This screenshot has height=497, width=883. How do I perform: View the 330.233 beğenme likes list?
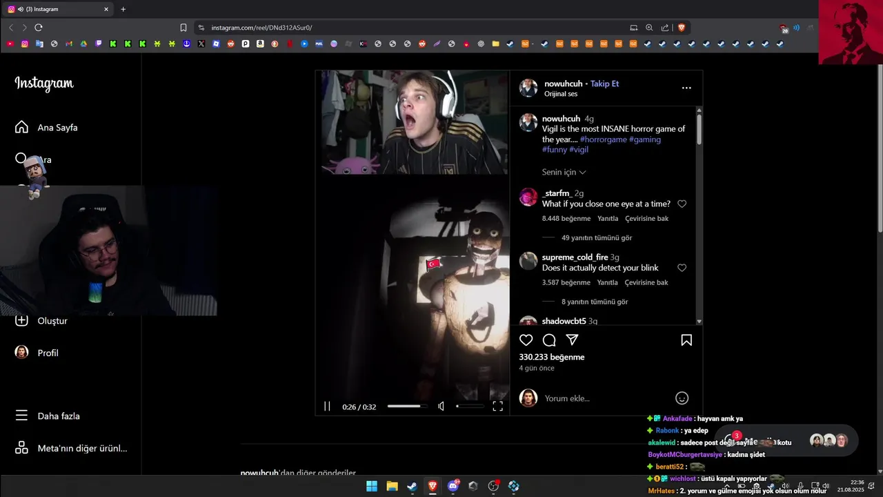pos(552,358)
